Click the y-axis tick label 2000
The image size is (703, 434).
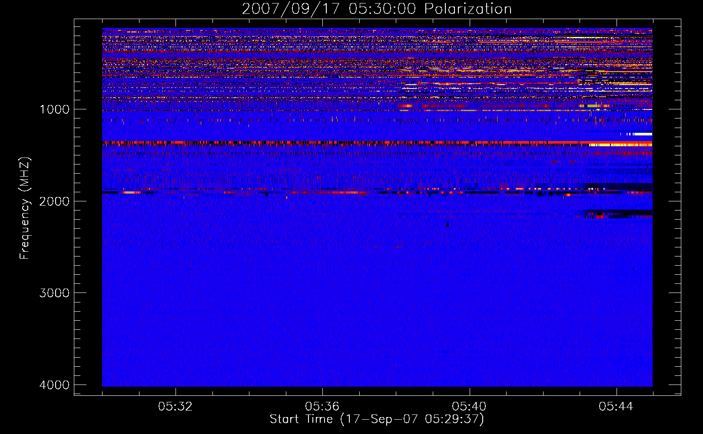pyautogui.click(x=54, y=201)
